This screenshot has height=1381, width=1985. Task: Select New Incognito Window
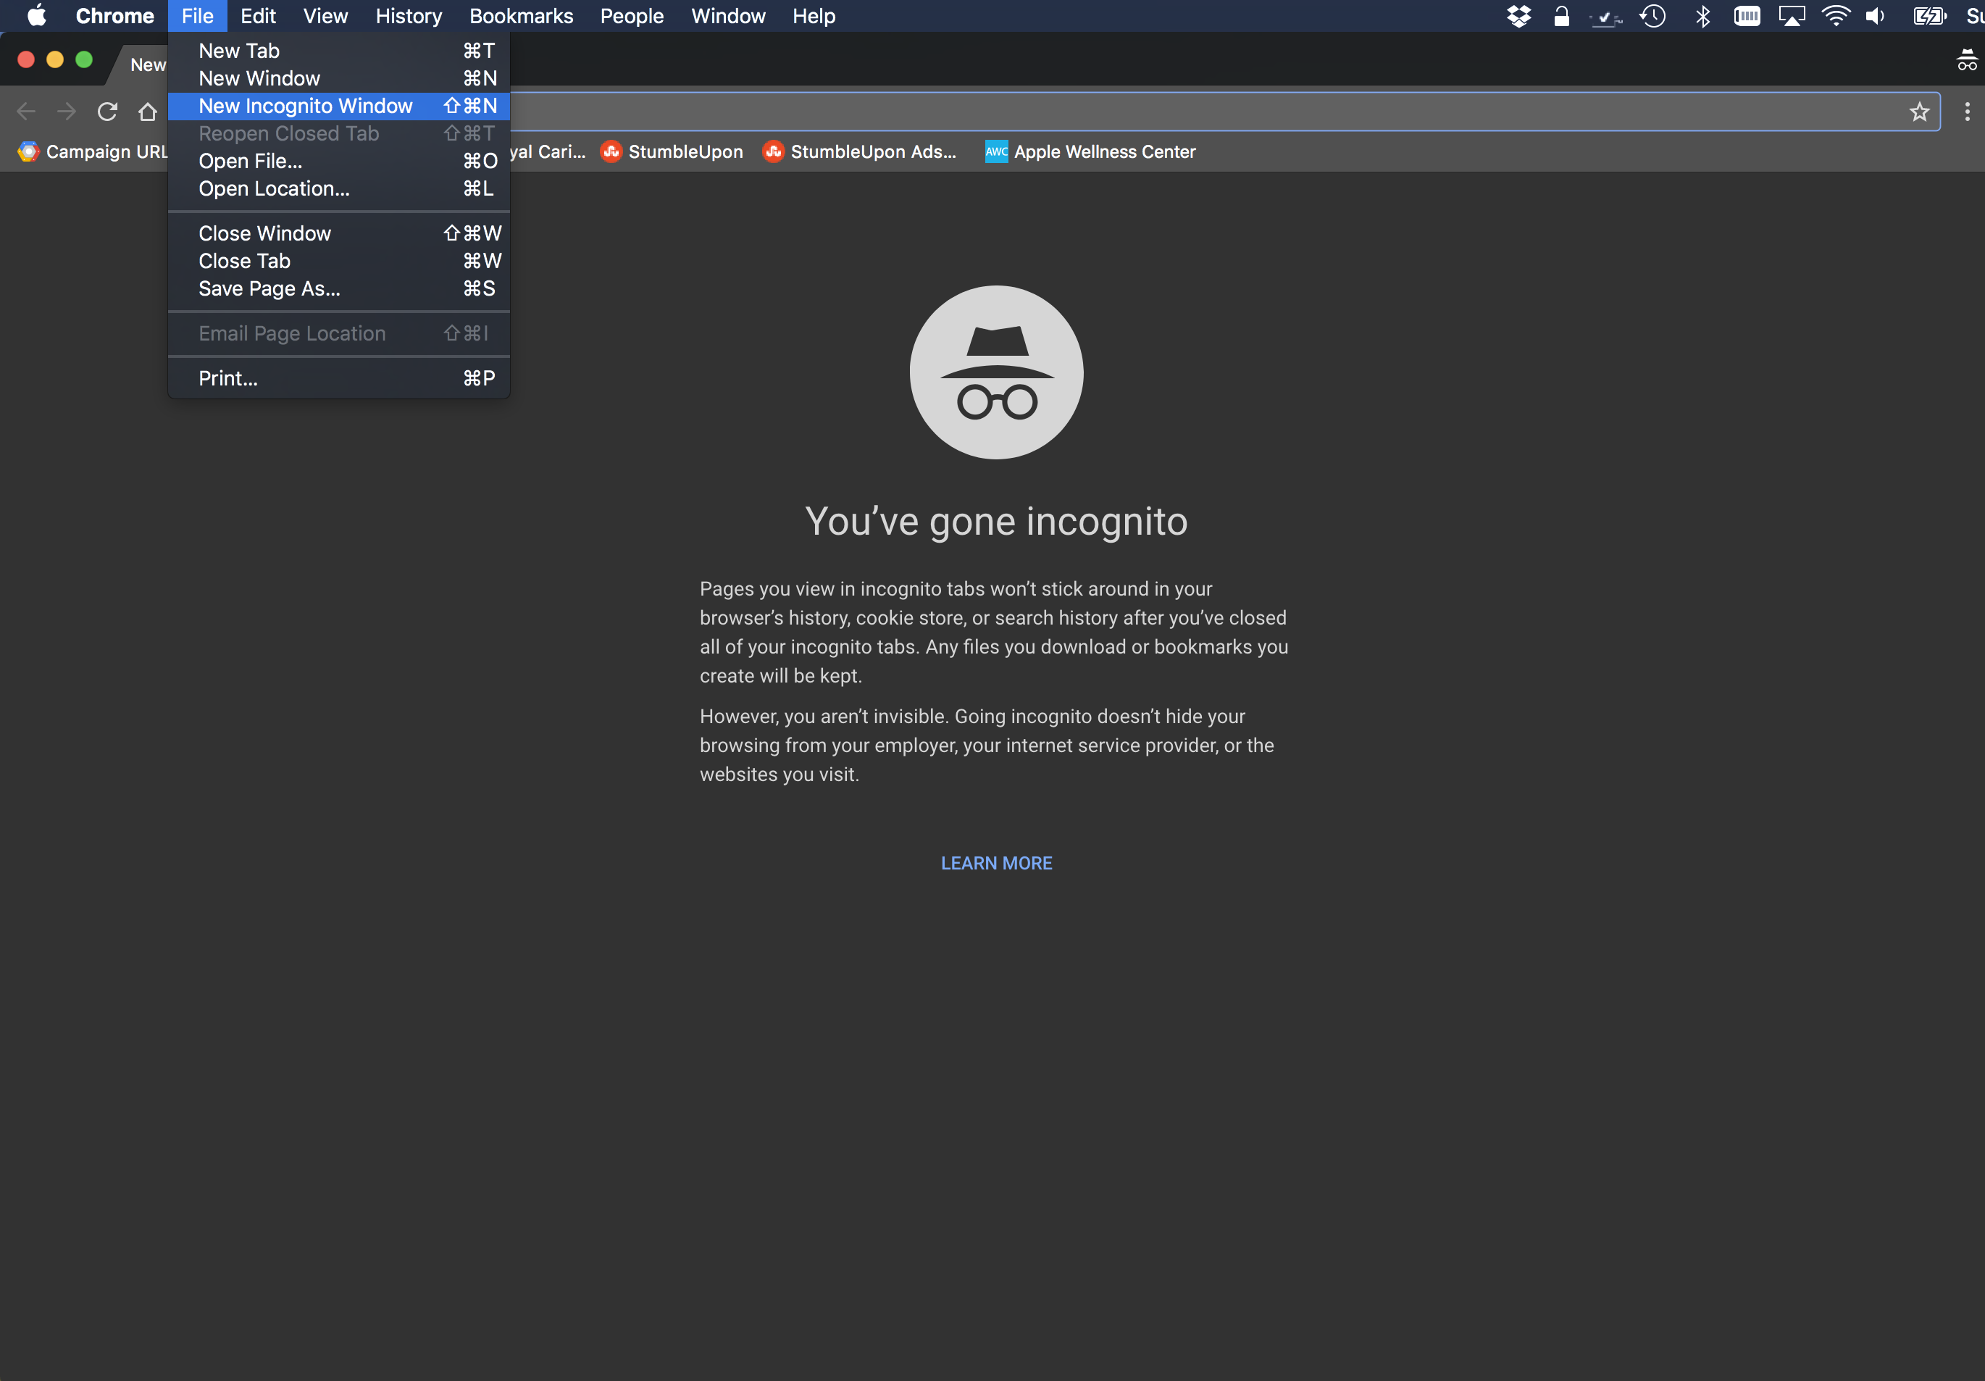339,107
